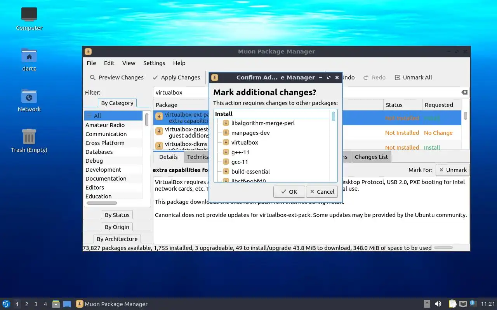This screenshot has height=310, width=497.
Task: Click the virtualbox package icon in dialog list
Action: pos(226,143)
